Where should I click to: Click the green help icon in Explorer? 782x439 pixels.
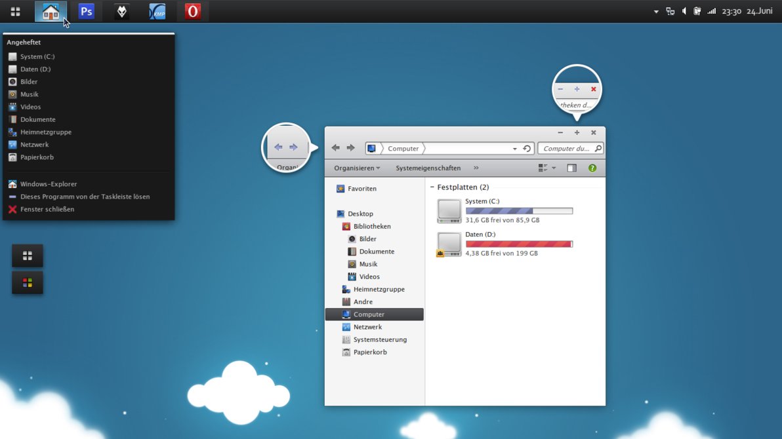592,168
